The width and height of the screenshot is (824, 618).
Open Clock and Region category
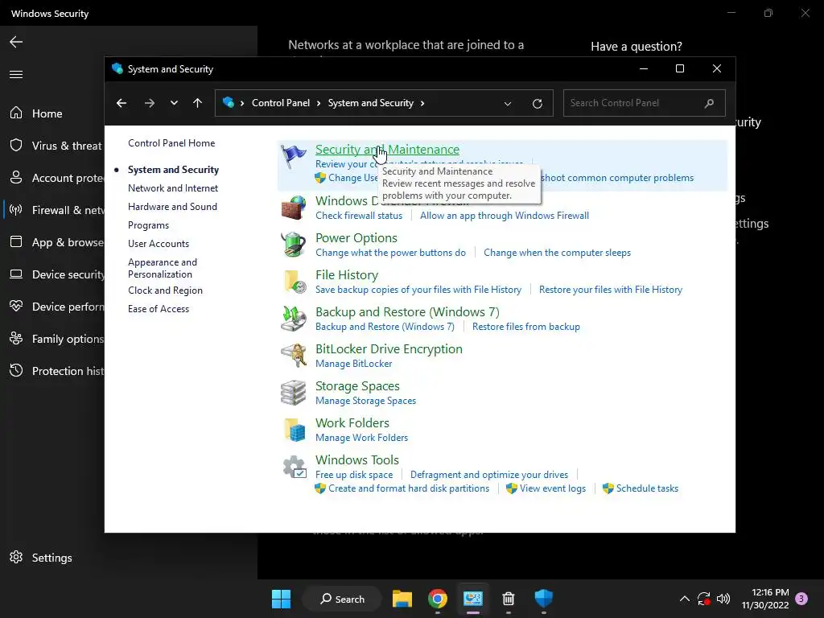point(165,290)
